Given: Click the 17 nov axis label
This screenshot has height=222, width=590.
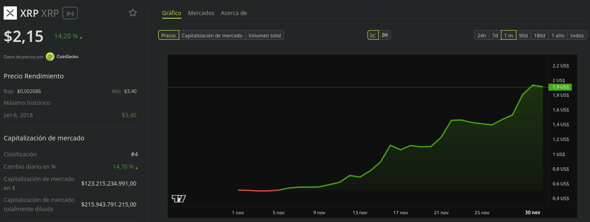Looking at the screenshot, I should [400, 212].
